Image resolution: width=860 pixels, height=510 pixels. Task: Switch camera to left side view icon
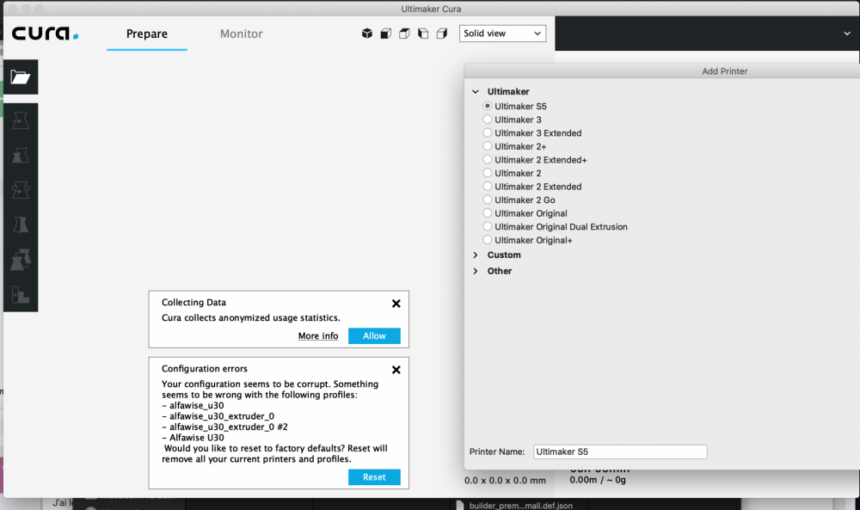pyautogui.click(x=423, y=34)
